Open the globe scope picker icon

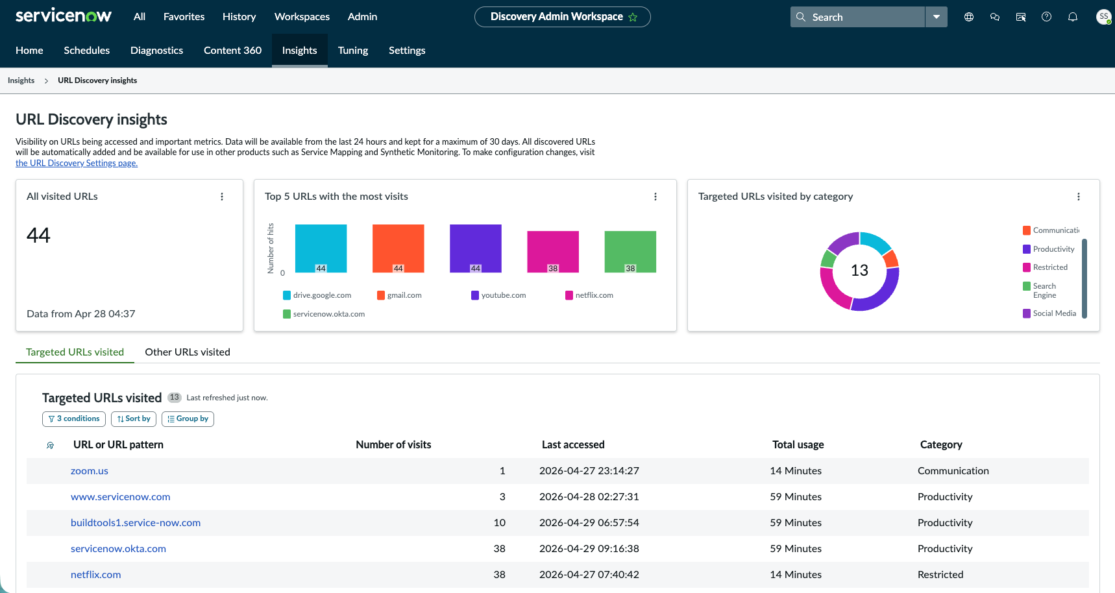coord(968,17)
